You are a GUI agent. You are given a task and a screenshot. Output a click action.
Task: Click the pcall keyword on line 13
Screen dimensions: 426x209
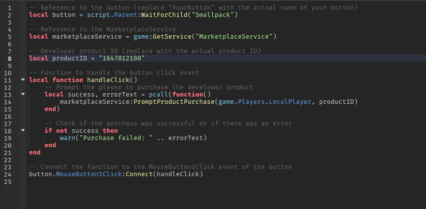(159, 95)
